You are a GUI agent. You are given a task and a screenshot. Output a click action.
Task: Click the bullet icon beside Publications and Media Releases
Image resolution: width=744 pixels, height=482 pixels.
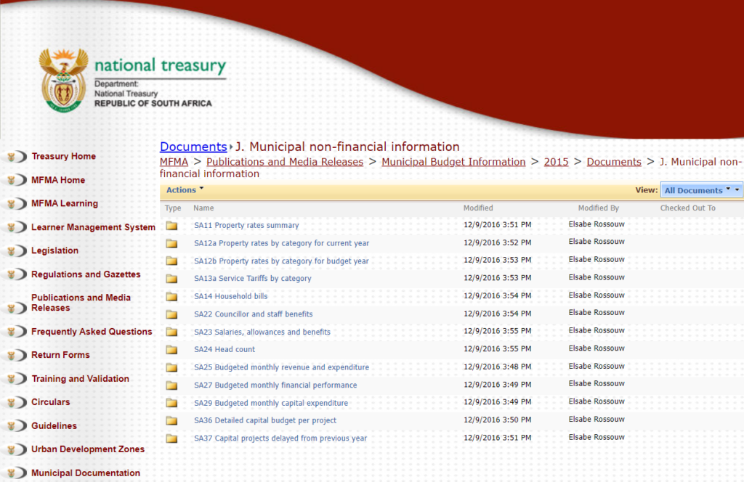[16, 309]
